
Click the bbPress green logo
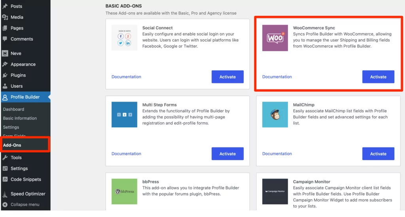point(124,191)
